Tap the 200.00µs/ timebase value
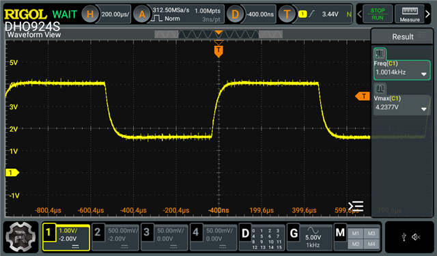Viewport: 437px width, 256px height. 115,14
